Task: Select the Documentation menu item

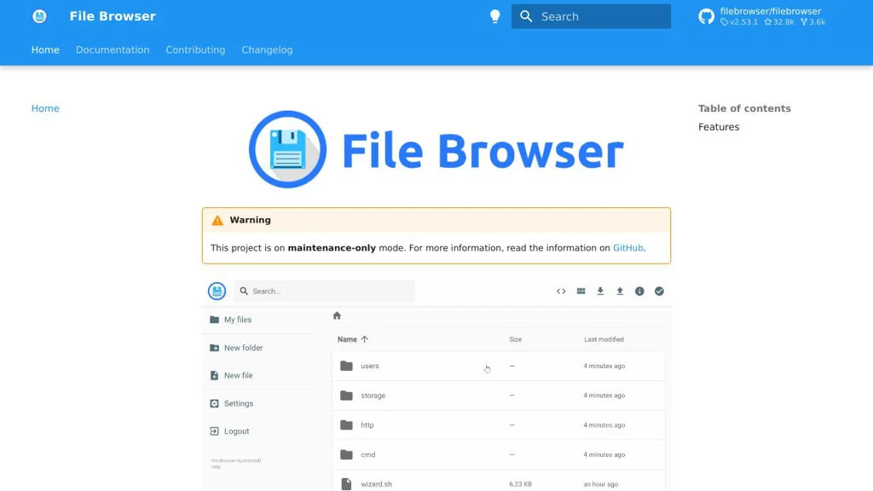Action: coord(112,49)
